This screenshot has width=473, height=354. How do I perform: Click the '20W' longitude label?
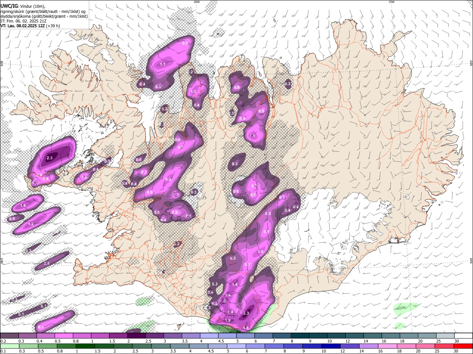click(x=197, y=2)
